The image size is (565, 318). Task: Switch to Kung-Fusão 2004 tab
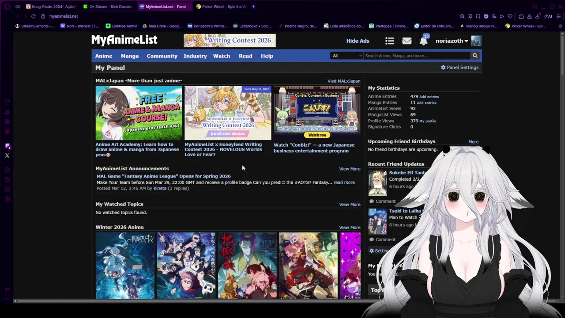50,7
